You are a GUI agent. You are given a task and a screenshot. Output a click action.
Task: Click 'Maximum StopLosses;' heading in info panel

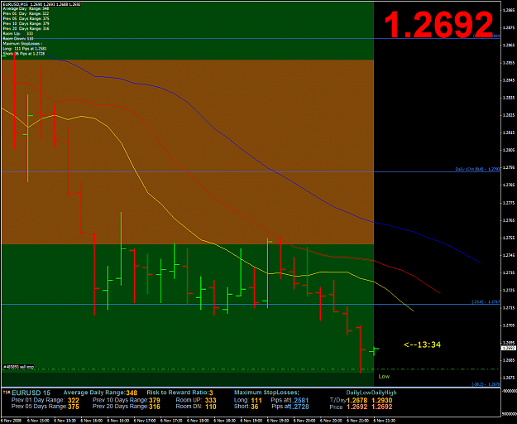coord(266,393)
